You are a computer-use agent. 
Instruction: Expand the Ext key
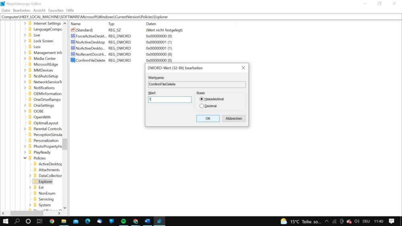pos(30,187)
